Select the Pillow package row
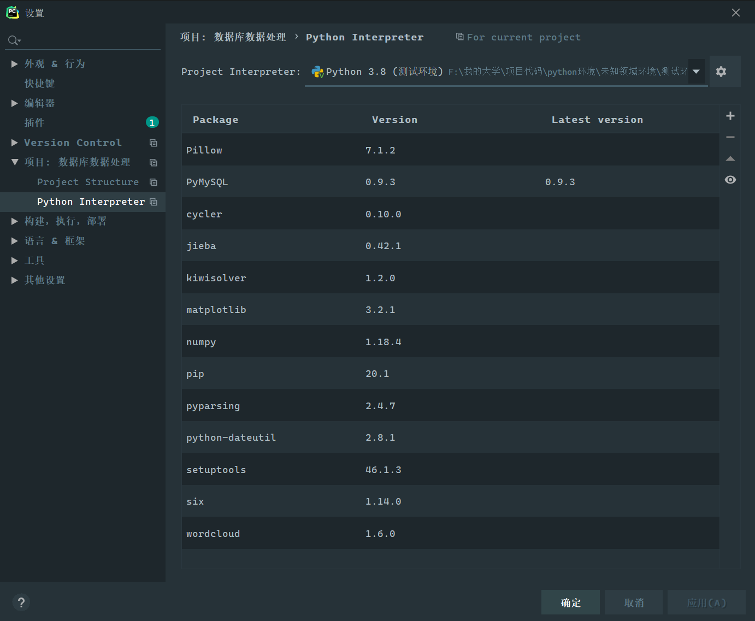The height and width of the screenshot is (621, 755). 450,150
